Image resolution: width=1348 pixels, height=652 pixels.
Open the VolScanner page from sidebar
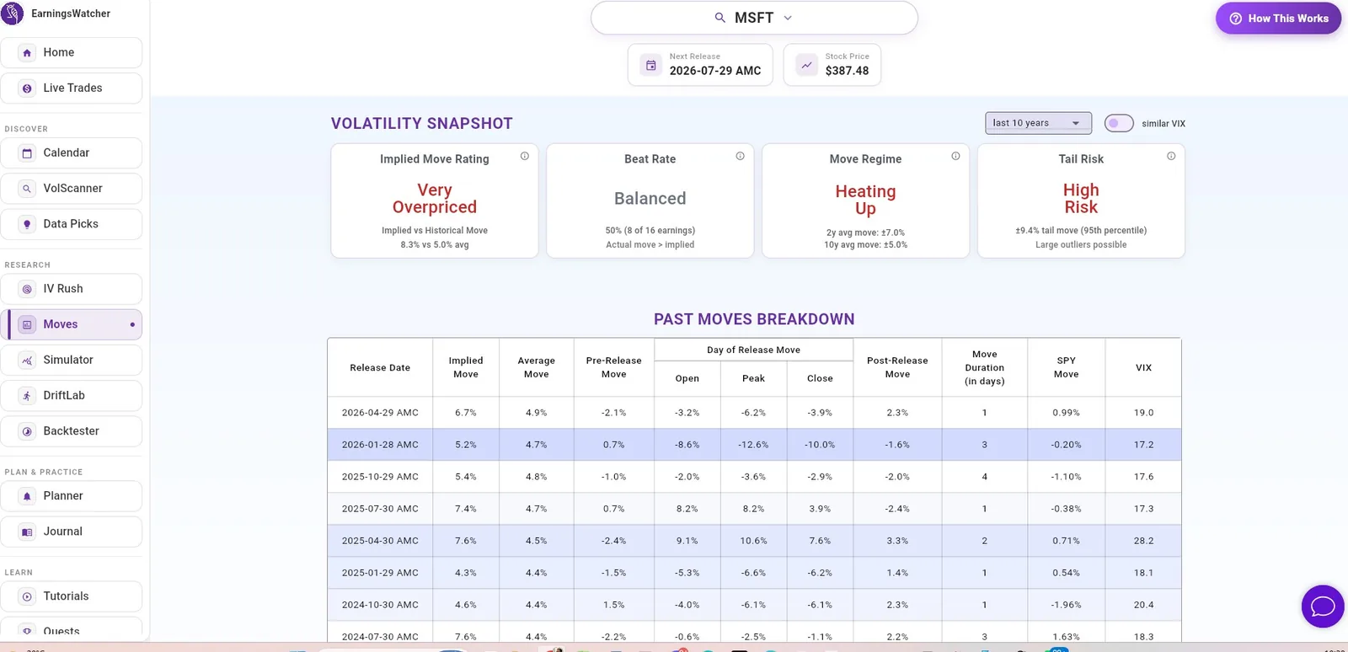(72, 189)
